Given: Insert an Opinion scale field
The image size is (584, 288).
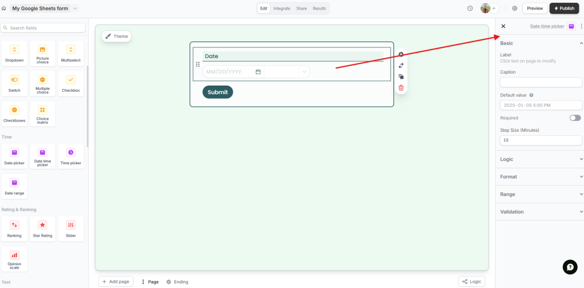Looking at the screenshot, I should coord(14,259).
